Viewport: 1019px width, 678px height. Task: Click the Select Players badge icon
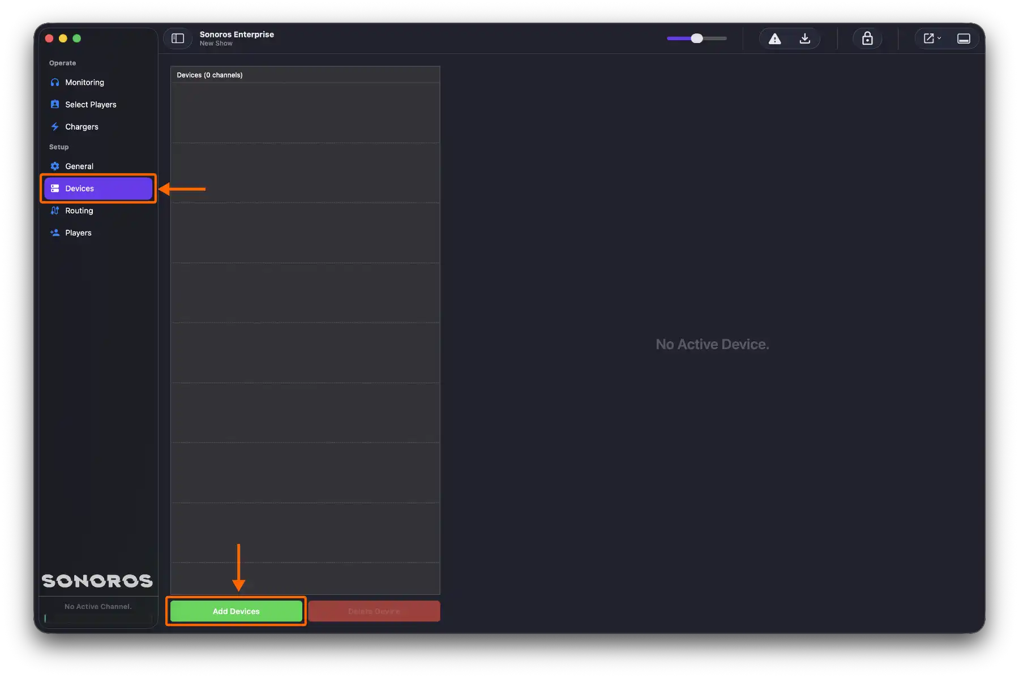[55, 104]
